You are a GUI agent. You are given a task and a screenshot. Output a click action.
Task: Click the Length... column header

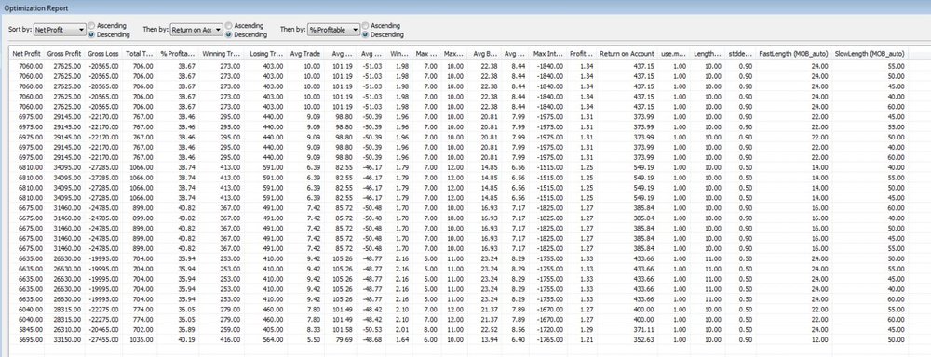[708, 53]
